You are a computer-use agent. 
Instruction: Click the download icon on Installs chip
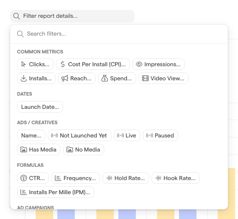pos(24,78)
